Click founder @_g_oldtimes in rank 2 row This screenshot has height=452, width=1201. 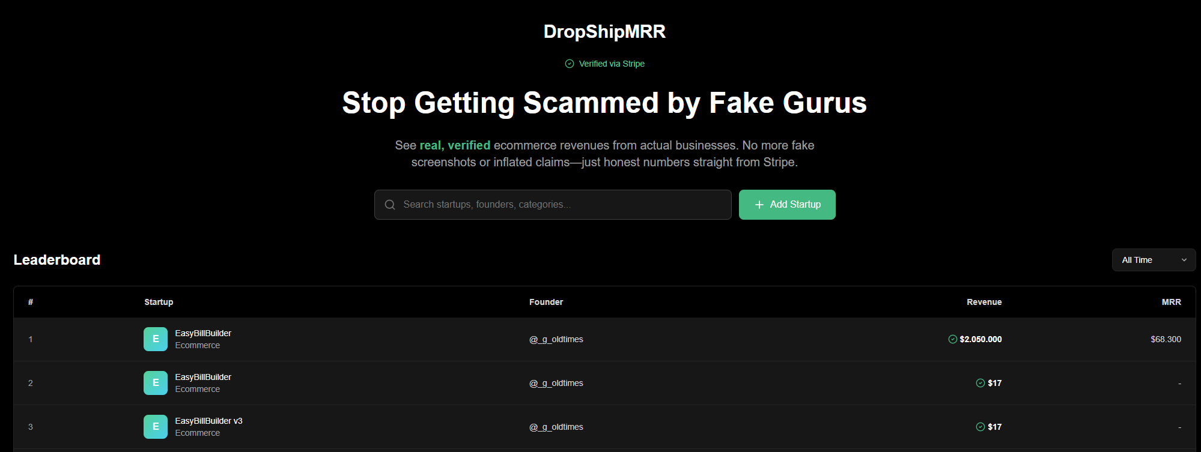pyautogui.click(x=556, y=383)
